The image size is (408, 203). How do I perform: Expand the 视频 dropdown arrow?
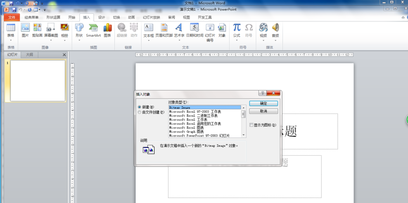(x=263, y=40)
